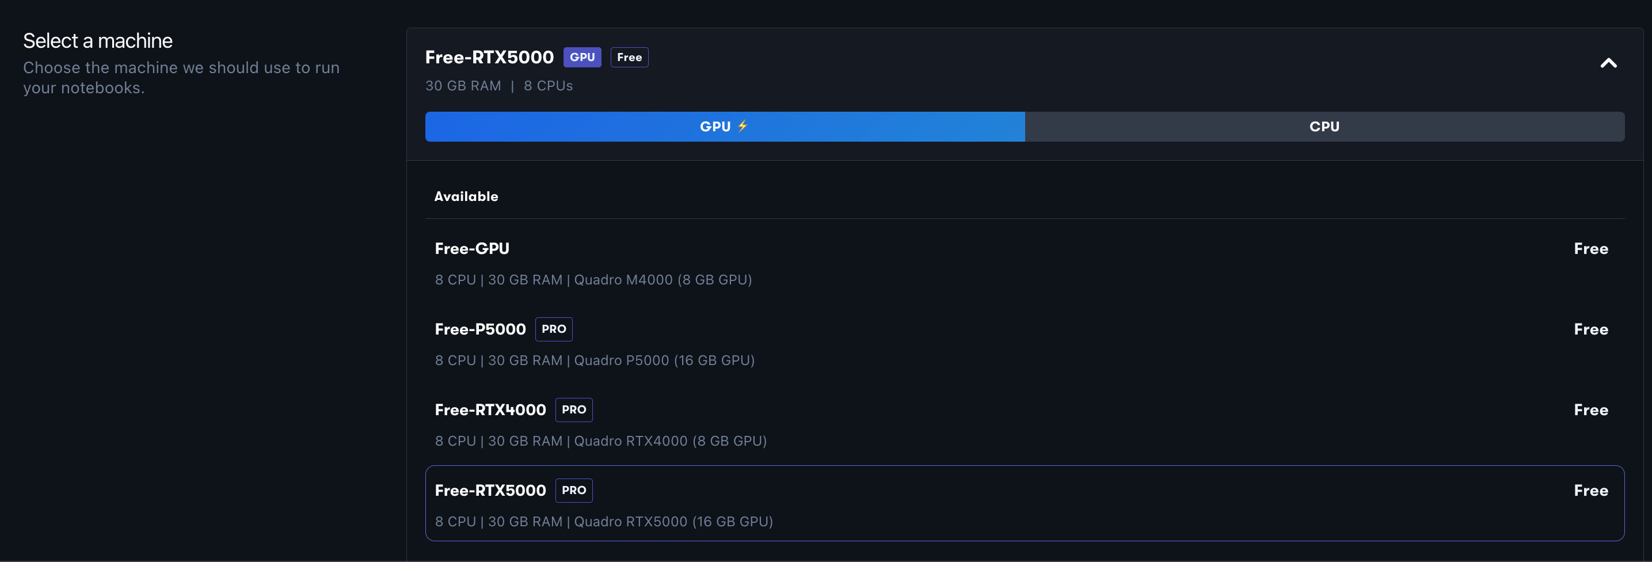Click the Free price label for Free-GPU
The height and width of the screenshot is (562, 1652).
1590,249
